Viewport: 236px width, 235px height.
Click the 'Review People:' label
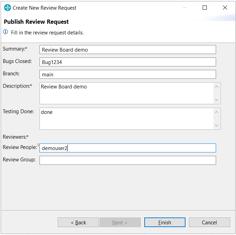(20, 147)
